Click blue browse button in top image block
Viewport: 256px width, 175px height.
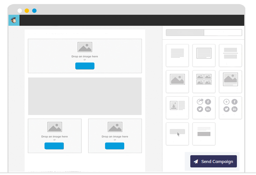click(x=85, y=66)
